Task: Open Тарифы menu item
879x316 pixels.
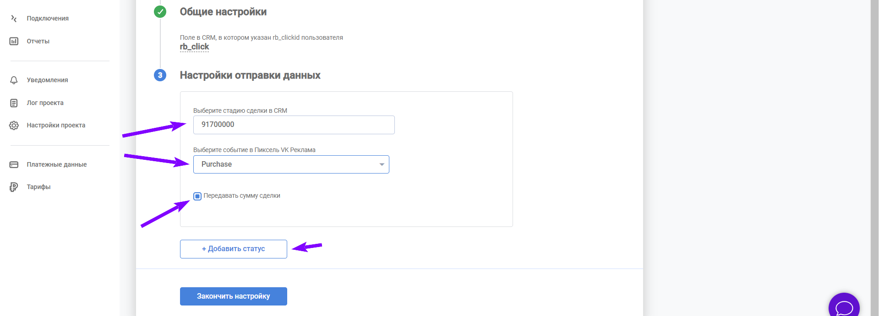Action: pyautogui.click(x=38, y=187)
